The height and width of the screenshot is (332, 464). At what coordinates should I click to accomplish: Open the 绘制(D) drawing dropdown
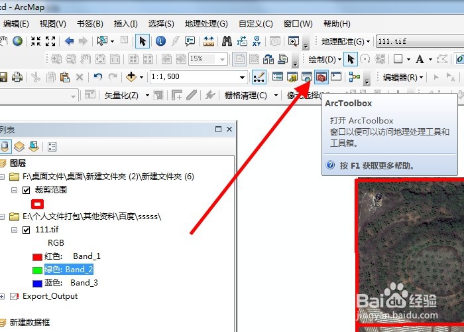tap(325, 59)
